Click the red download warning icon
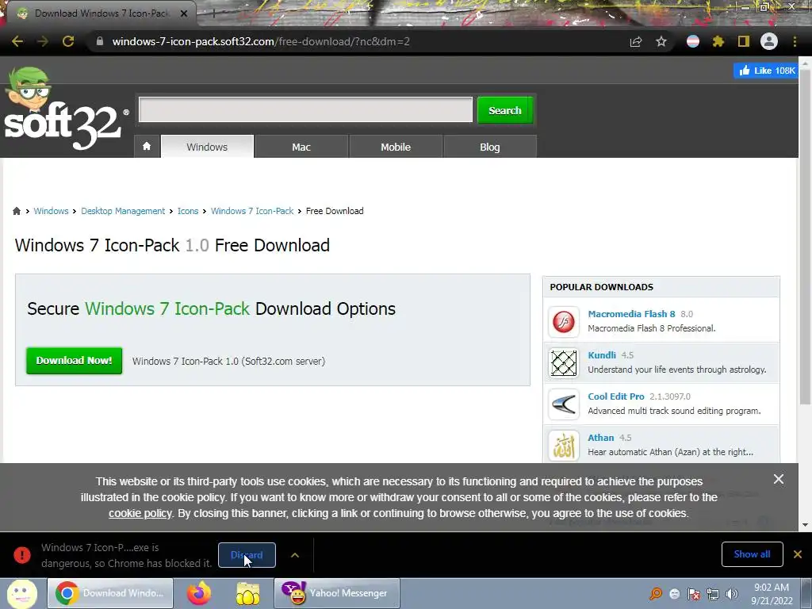Image resolution: width=812 pixels, height=609 pixels. (22, 555)
